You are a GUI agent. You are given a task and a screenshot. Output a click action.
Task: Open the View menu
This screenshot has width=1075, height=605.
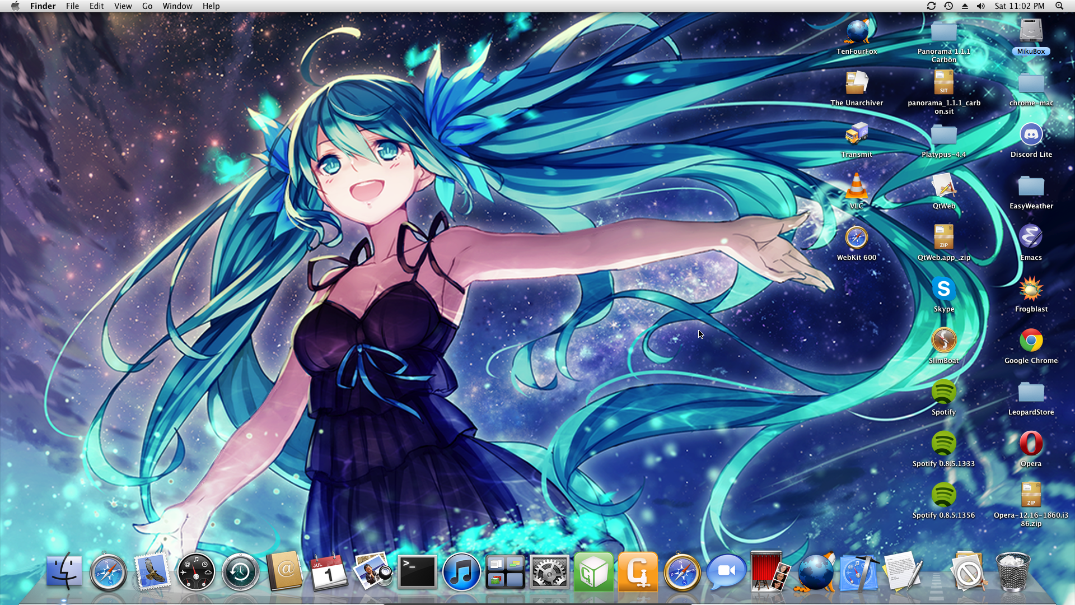[x=123, y=6]
